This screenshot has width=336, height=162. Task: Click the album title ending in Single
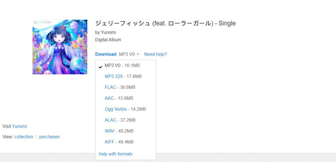pos(165,23)
